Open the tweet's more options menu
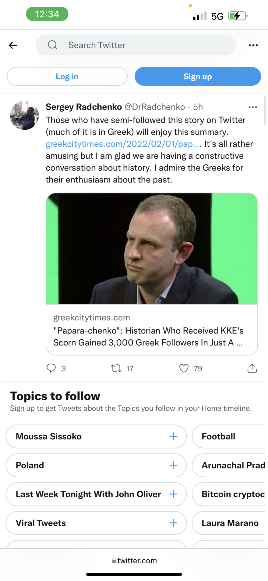Image resolution: width=268 pixels, height=581 pixels. coord(252,107)
